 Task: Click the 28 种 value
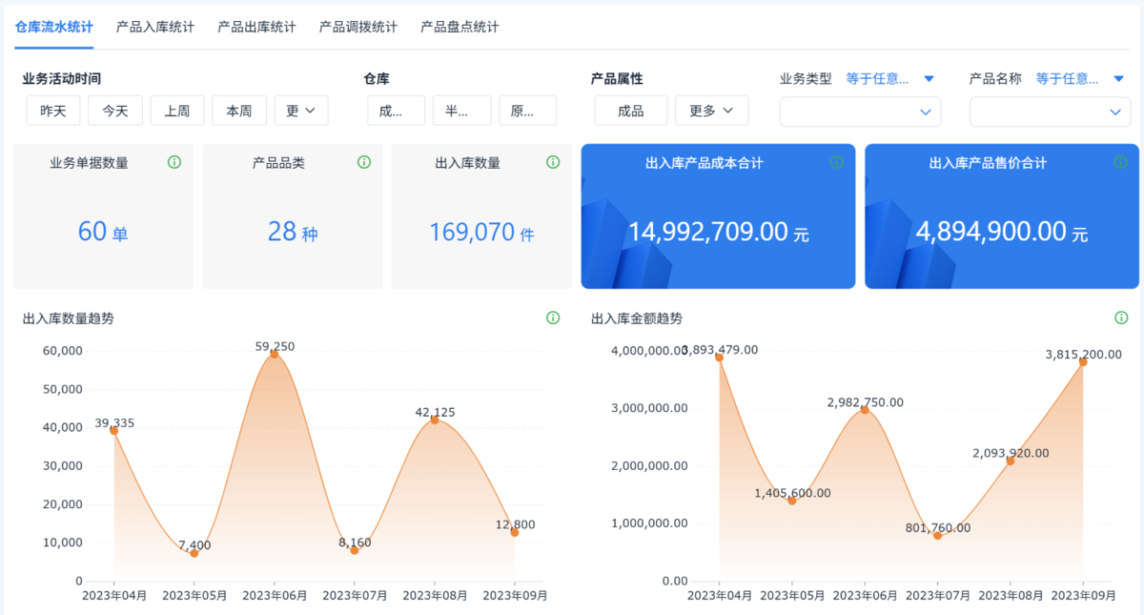coord(293,231)
